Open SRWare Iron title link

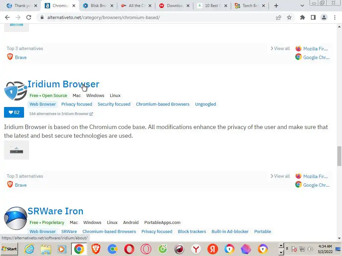pos(55,211)
